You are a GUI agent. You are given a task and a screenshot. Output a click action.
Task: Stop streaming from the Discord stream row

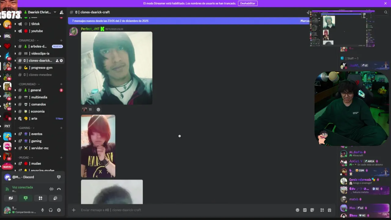click(59, 177)
